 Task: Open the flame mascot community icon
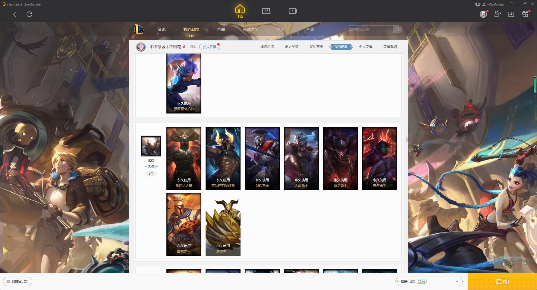497,14
